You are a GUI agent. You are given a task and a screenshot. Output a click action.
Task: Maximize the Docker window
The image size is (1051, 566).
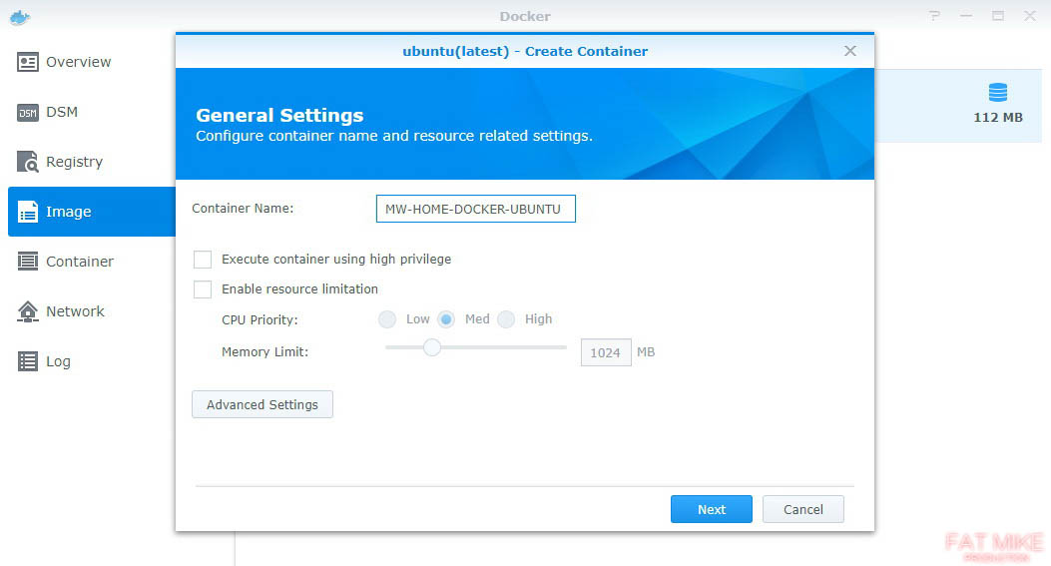pos(998,15)
